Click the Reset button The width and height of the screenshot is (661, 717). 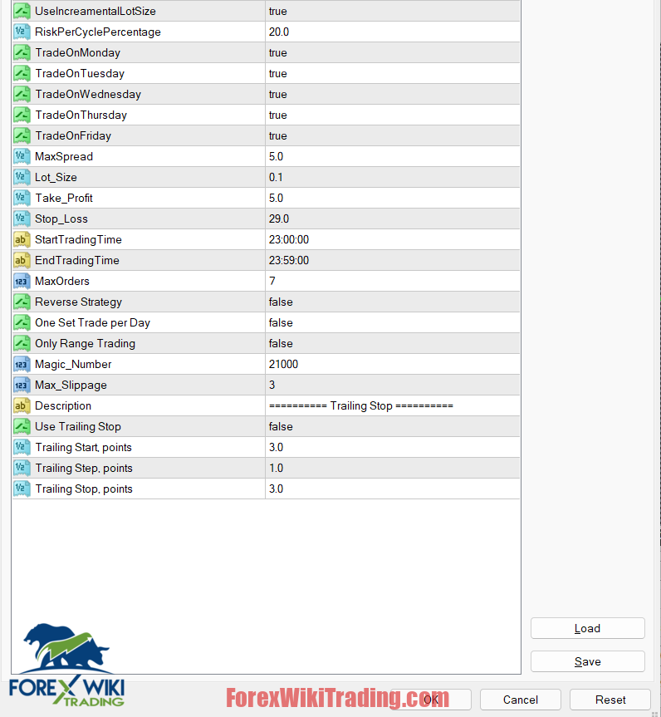coord(610,700)
